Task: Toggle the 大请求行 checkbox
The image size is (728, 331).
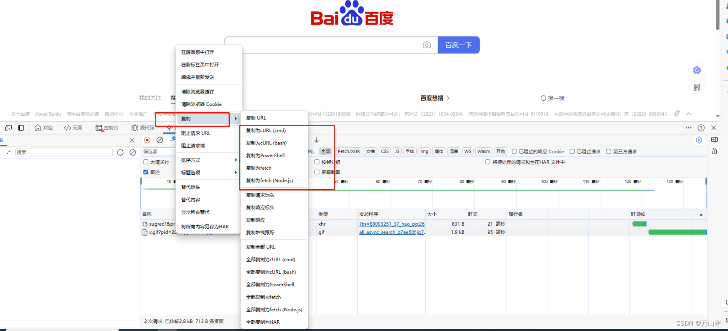Action: tap(146, 162)
